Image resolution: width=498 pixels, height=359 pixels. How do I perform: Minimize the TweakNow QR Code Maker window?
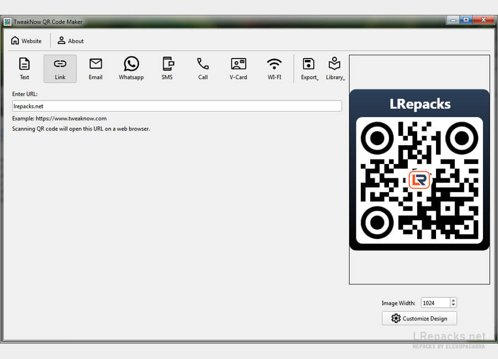[453, 20]
